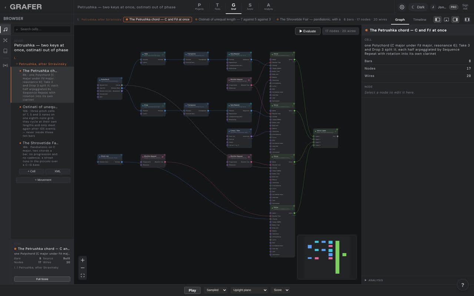The height and width of the screenshot is (296, 474).
Task: Click the Evaluate button
Action: pos(307,31)
